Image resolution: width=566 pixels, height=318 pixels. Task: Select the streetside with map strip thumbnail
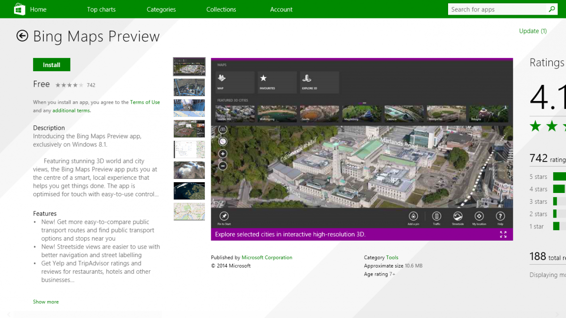point(189,108)
